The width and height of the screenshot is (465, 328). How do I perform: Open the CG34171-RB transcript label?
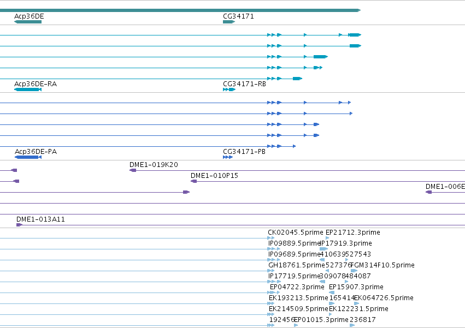244,84
